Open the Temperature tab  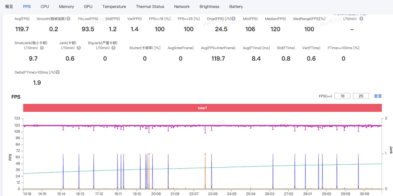point(114,6)
